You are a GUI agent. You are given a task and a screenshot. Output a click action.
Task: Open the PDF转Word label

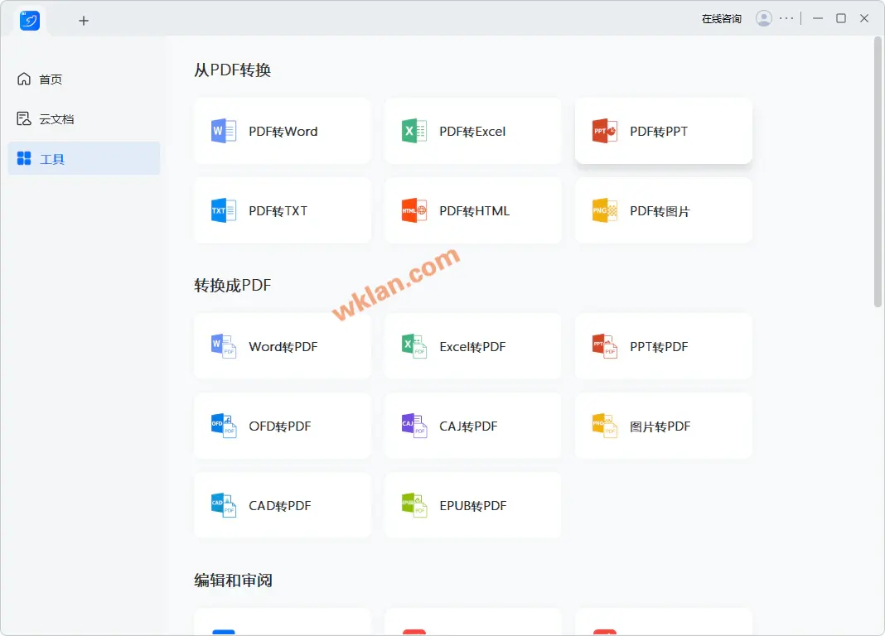[x=283, y=132]
